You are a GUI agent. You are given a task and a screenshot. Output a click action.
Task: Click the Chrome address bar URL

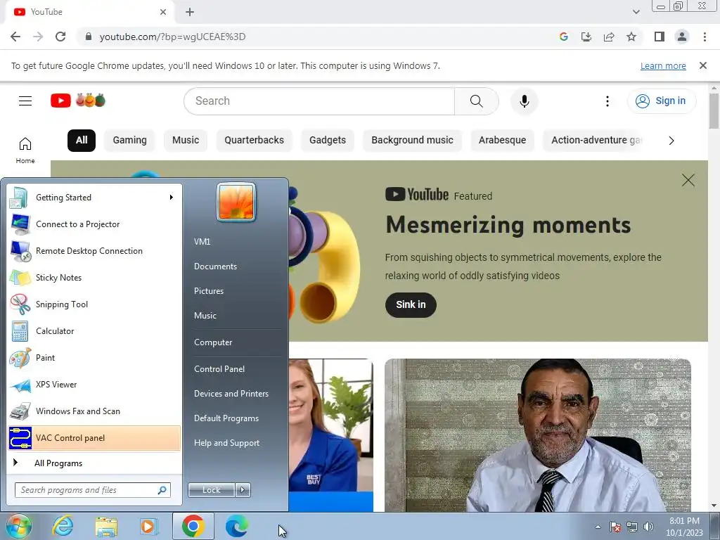(172, 37)
